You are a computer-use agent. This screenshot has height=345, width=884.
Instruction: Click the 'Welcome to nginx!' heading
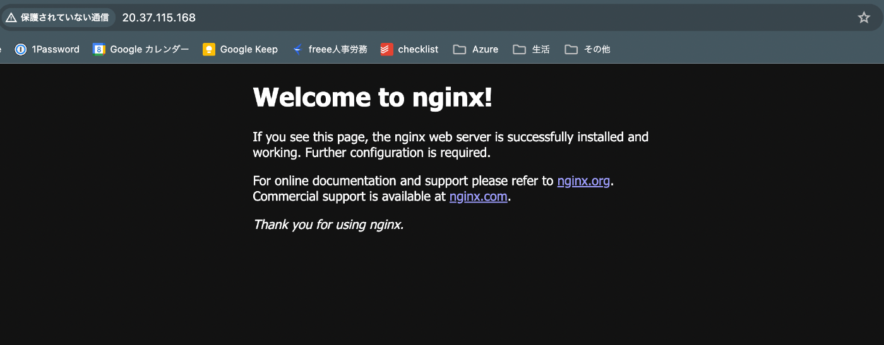pyautogui.click(x=372, y=97)
